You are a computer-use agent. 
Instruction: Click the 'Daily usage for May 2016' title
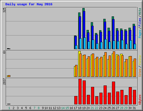(29, 4)
